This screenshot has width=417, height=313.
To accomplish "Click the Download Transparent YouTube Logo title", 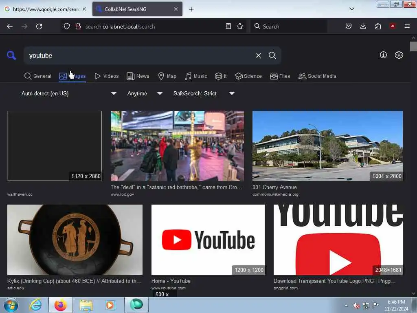I will click(x=334, y=281).
